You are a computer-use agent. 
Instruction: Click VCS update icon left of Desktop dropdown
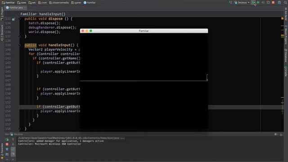pyautogui.click(x=230, y=3)
